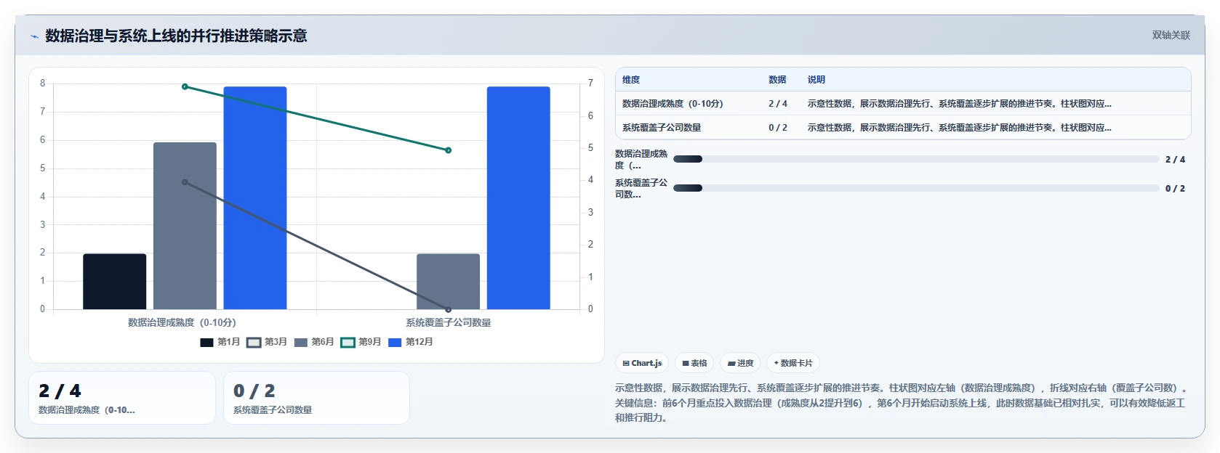Image resolution: width=1220 pixels, height=453 pixels.
Task: Click the card title 数据治理与系统上线的并行推进策略示意
Action: coord(176,36)
